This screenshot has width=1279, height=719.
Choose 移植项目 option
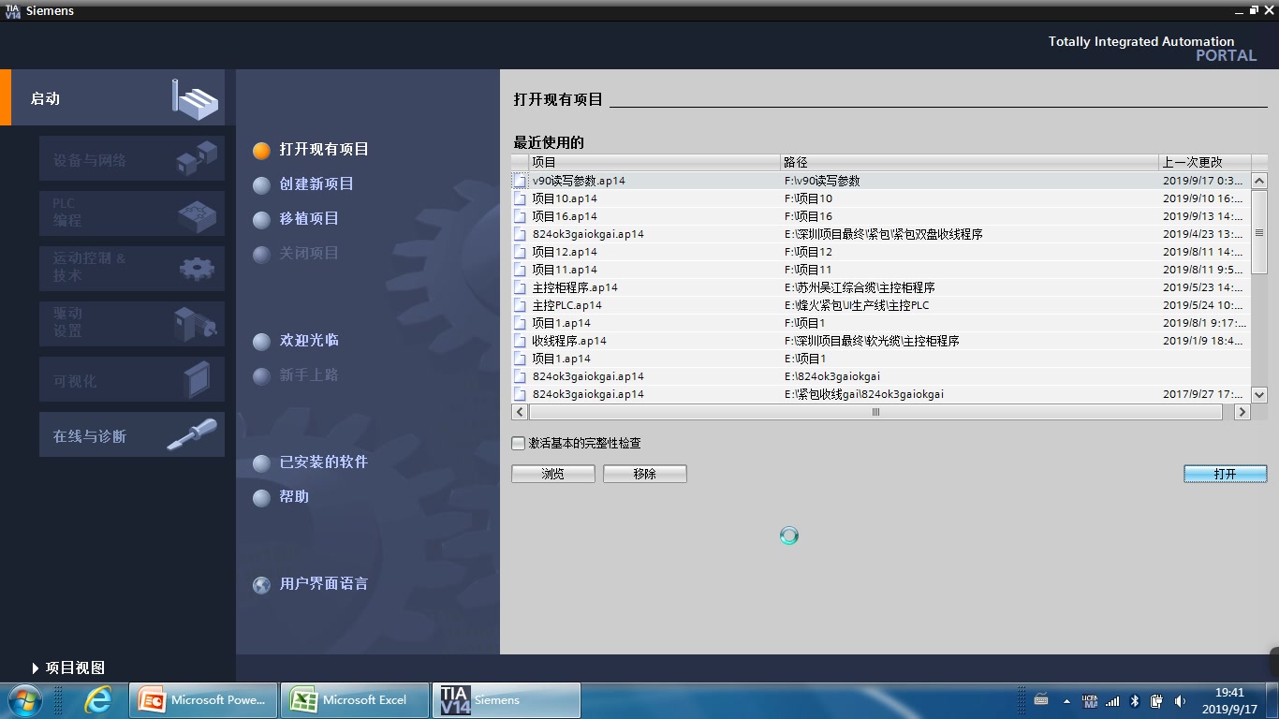309,218
